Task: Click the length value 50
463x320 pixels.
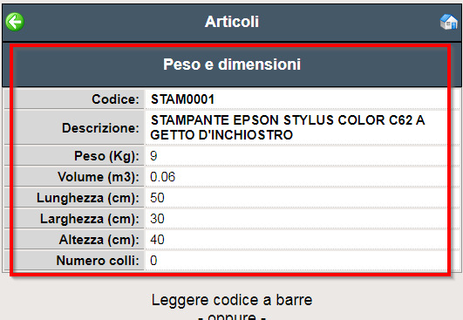Action: tap(157, 198)
